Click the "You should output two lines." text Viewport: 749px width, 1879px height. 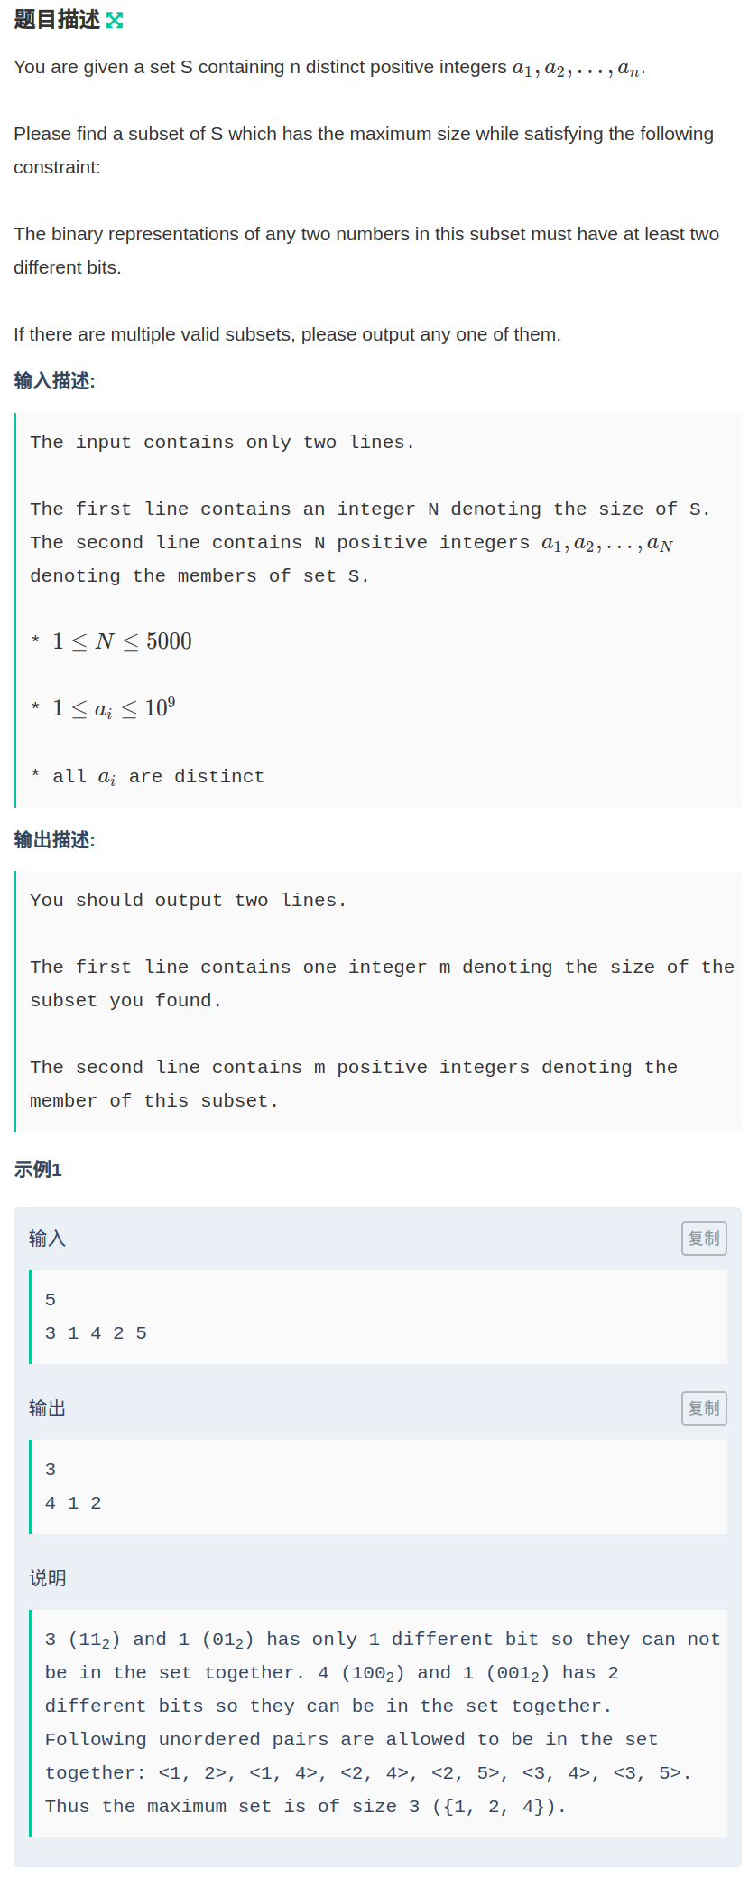188,901
